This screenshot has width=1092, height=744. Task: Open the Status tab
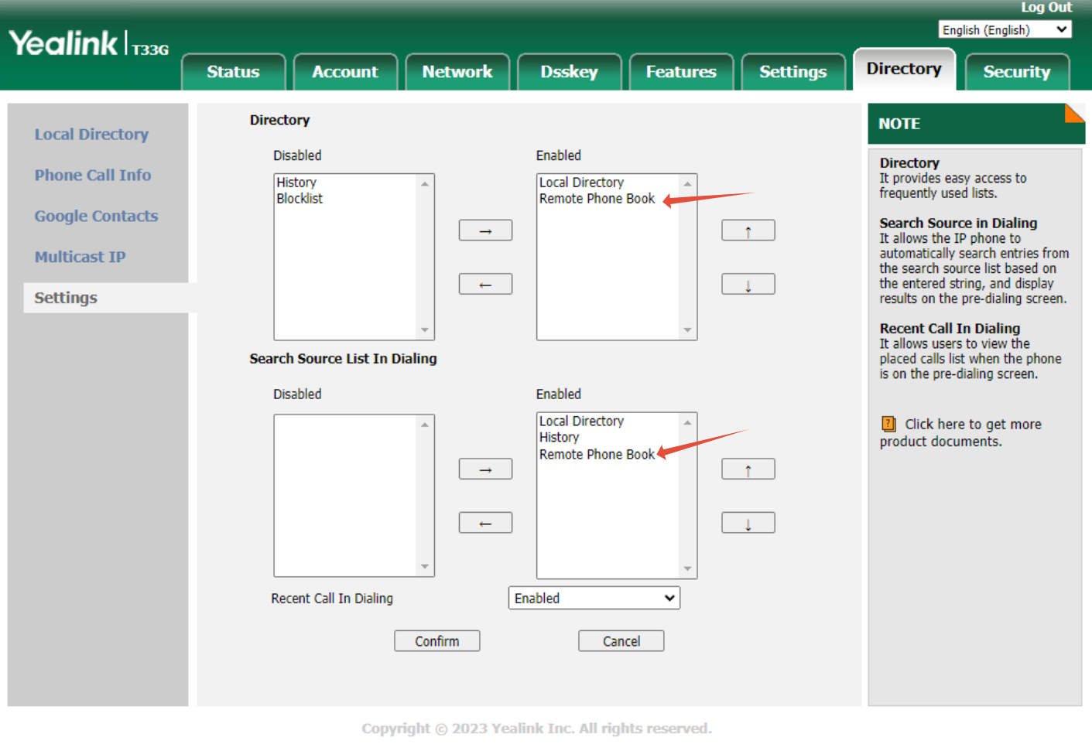(x=233, y=72)
